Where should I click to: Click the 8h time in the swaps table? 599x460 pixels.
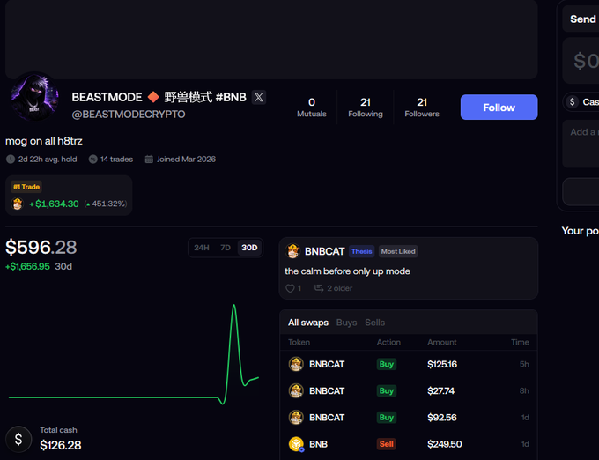[524, 391]
